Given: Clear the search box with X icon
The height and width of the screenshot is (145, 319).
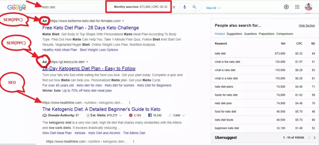Looking at the screenshot, I should 174,7.
